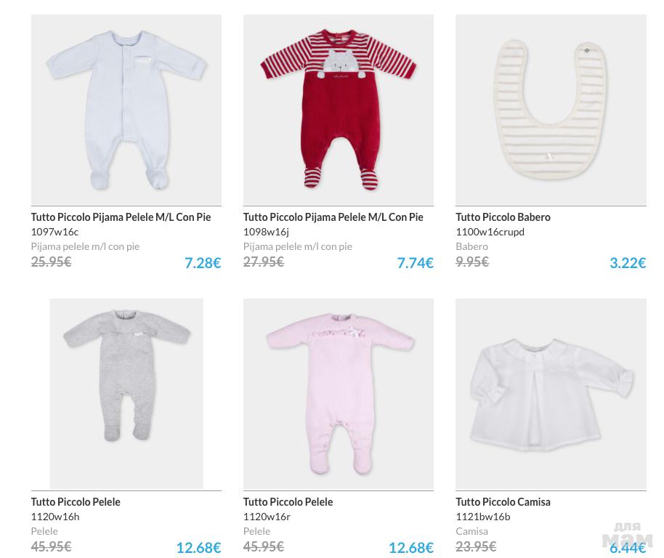Image resolution: width=664 pixels, height=558 pixels.
Task: Click the crossed-out 25.95€ original price
Action: 51,262
